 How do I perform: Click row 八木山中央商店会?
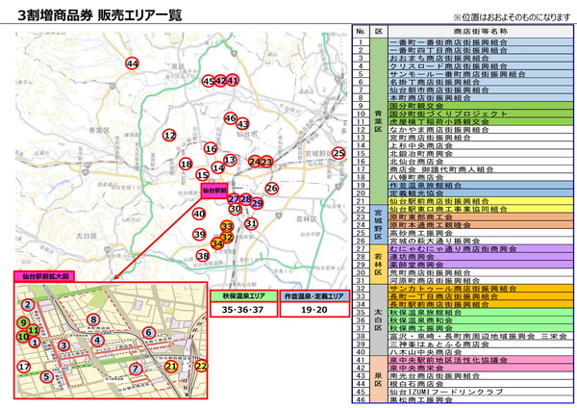481,352
